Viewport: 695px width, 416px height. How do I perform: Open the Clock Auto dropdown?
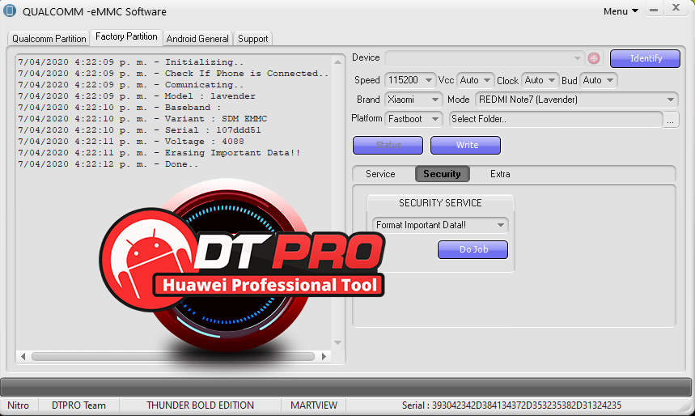tap(540, 80)
